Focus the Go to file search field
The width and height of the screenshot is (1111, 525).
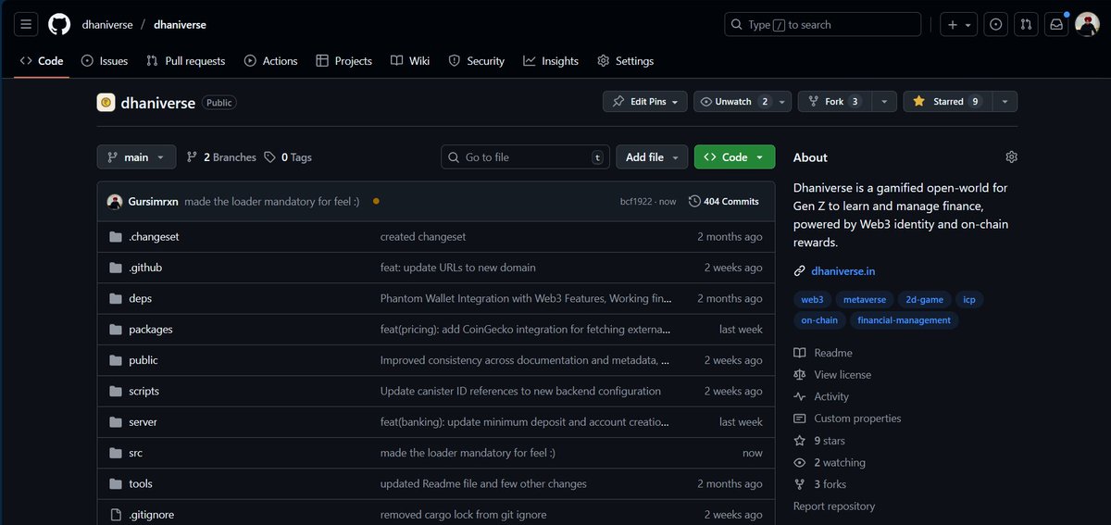tap(525, 157)
